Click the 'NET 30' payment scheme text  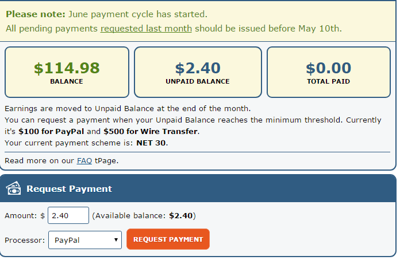[x=151, y=143]
